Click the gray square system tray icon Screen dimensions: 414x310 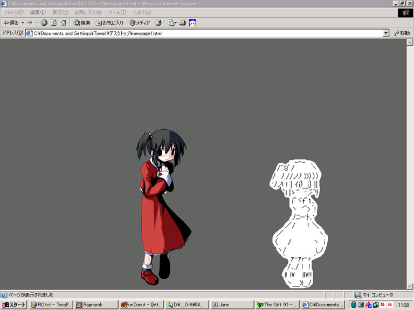361,305
